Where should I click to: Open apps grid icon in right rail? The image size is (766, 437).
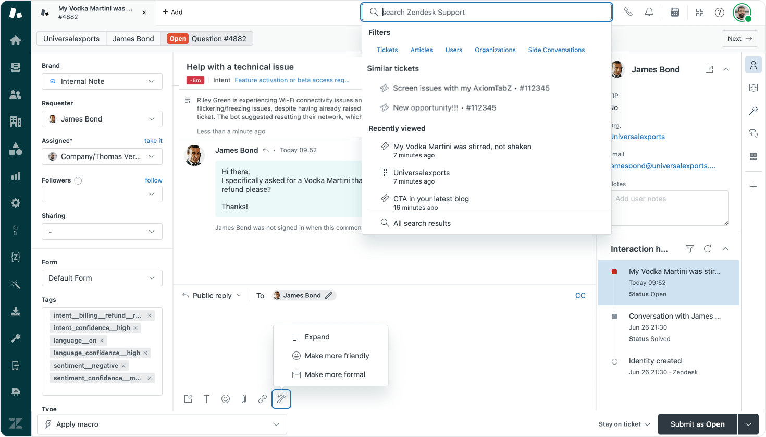point(753,156)
